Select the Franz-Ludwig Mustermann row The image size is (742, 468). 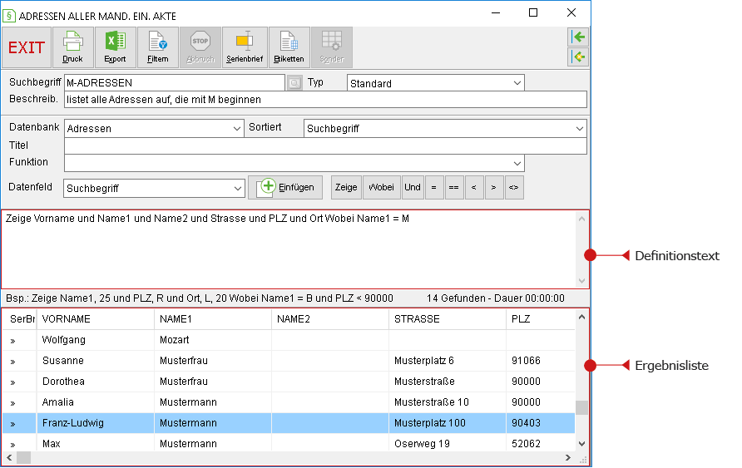point(289,423)
